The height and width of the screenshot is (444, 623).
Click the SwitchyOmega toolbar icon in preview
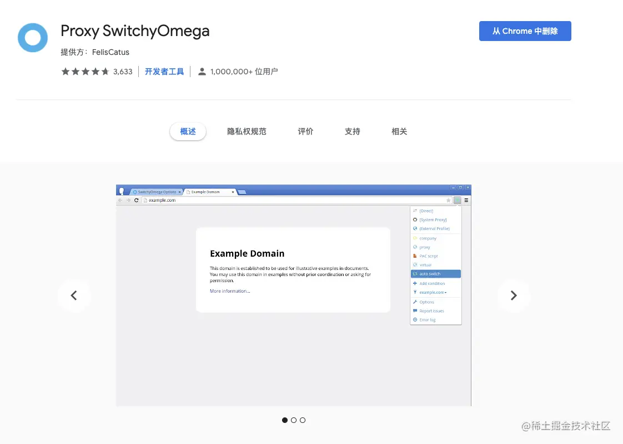click(x=458, y=200)
